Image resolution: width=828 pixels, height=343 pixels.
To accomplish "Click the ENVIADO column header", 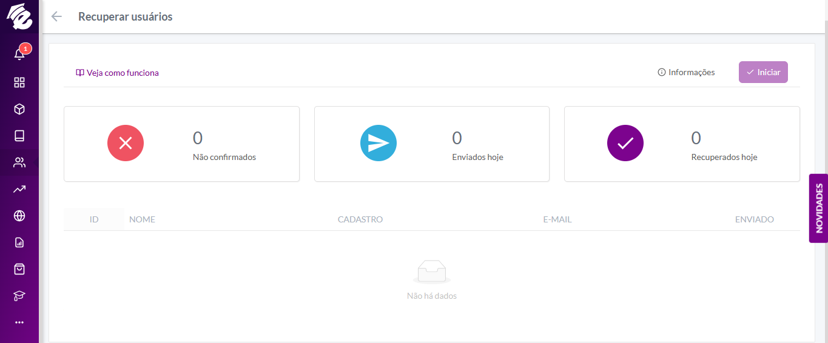I will tap(755, 219).
